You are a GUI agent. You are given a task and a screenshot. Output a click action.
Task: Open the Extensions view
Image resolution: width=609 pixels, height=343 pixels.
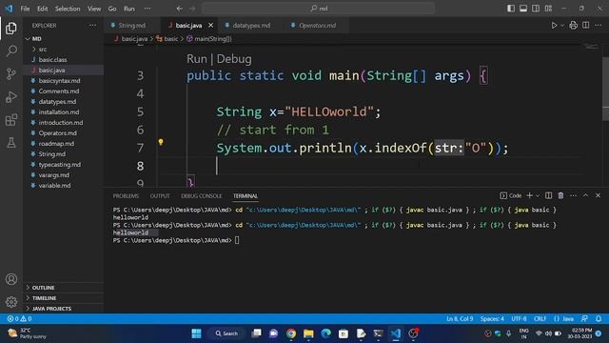click(x=11, y=120)
